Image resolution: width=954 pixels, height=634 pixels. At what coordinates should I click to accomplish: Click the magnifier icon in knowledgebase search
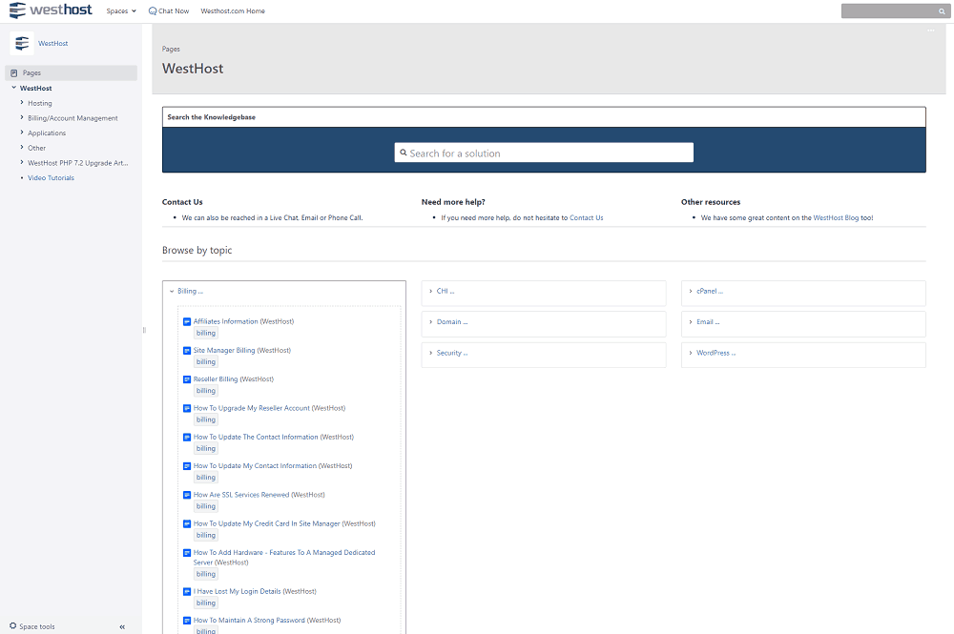tap(404, 153)
